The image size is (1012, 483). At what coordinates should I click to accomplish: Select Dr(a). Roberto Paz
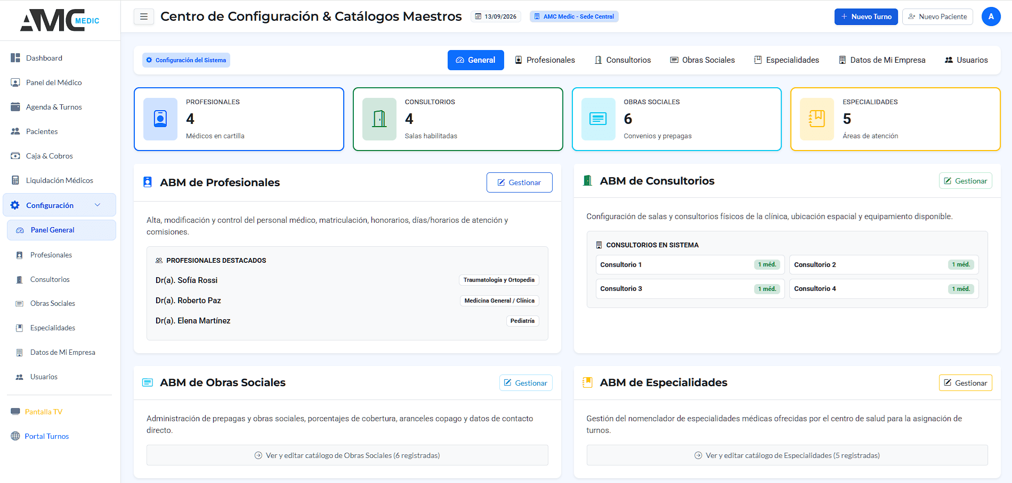pos(188,301)
